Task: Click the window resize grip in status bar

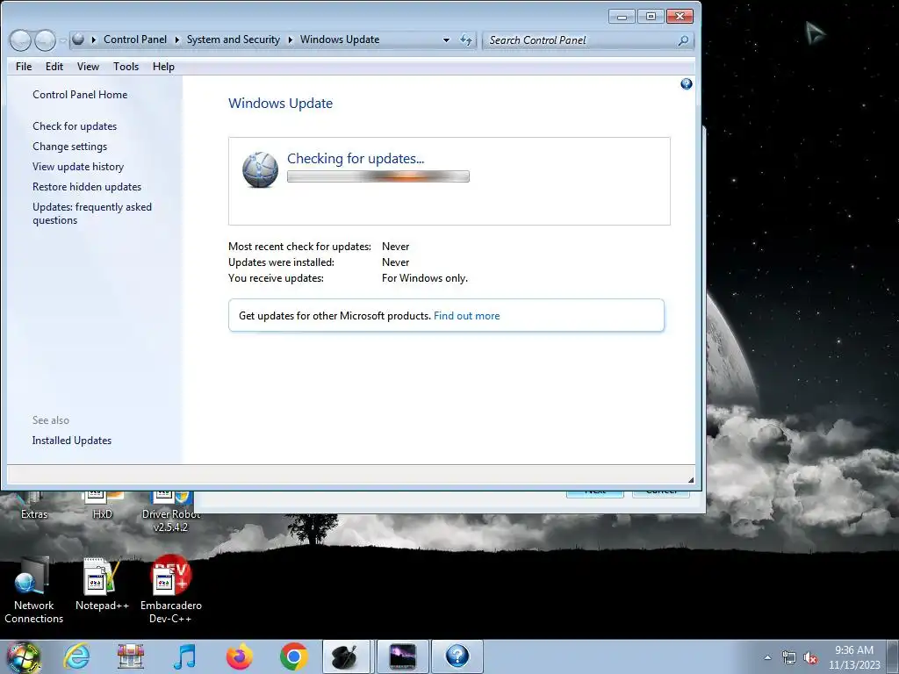Action: click(690, 479)
